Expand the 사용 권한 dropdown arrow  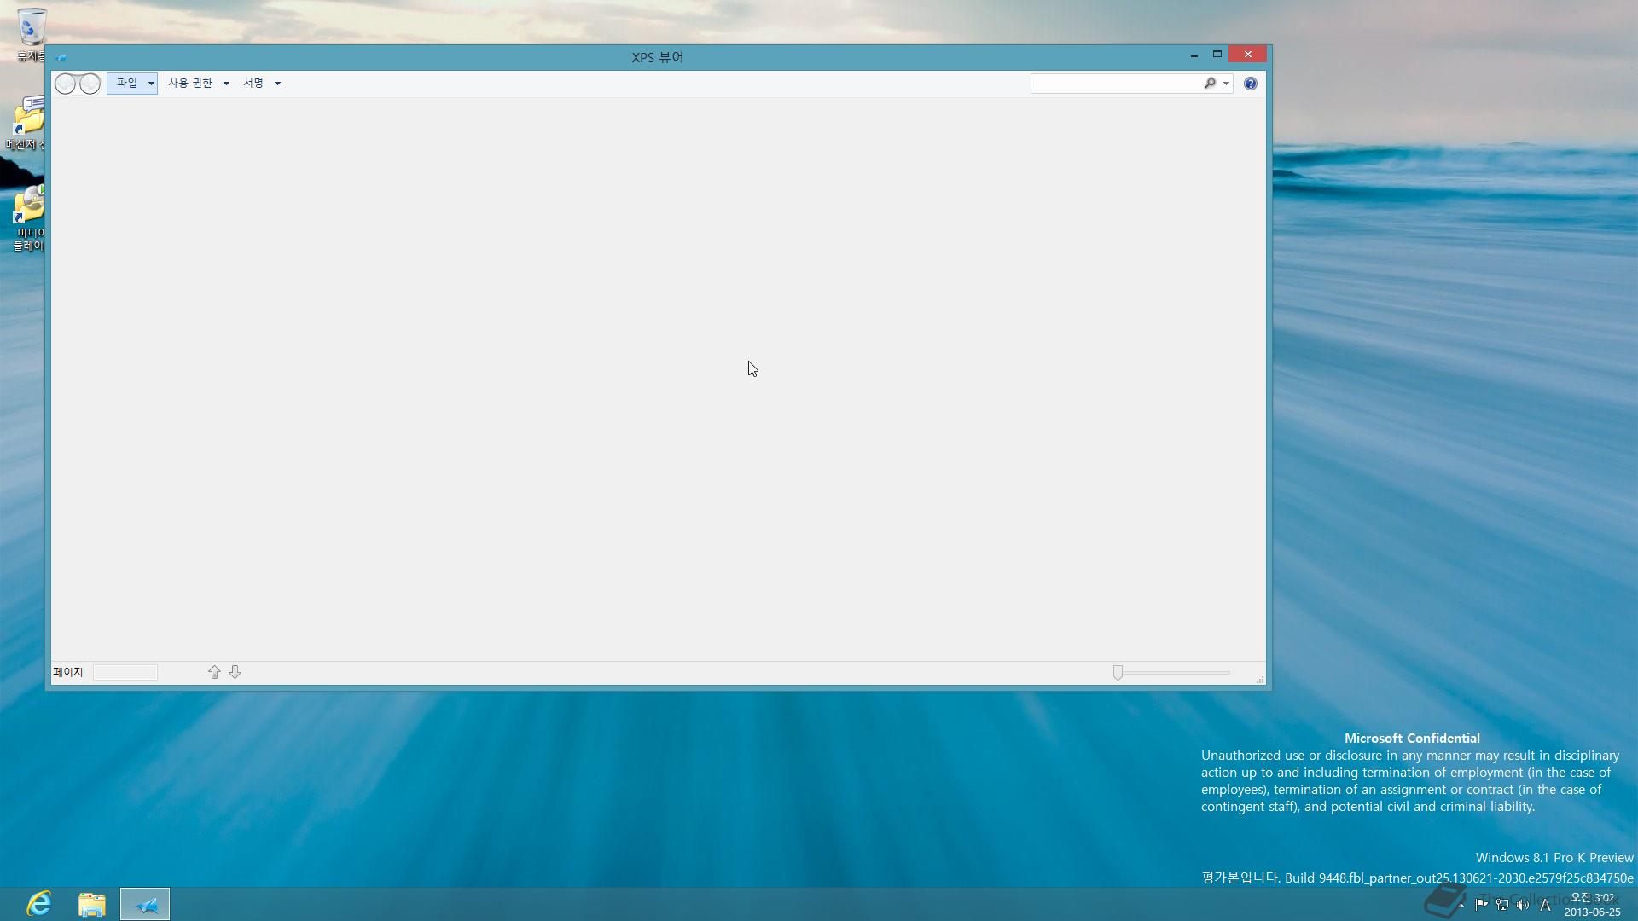pyautogui.click(x=226, y=84)
